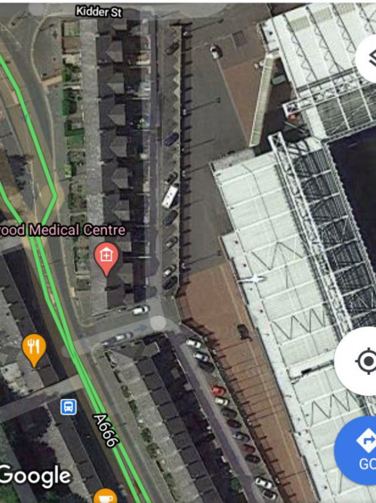Click the A666 road label
The image size is (376, 503).
[106, 431]
